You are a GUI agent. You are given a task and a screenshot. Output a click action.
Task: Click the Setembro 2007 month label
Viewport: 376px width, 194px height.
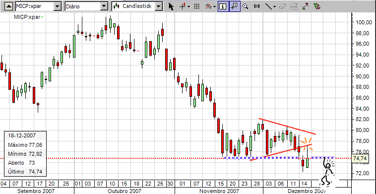tap(36, 191)
